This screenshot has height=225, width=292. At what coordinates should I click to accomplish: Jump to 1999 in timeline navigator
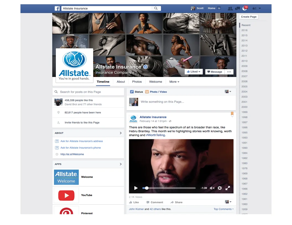pos(244,112)
